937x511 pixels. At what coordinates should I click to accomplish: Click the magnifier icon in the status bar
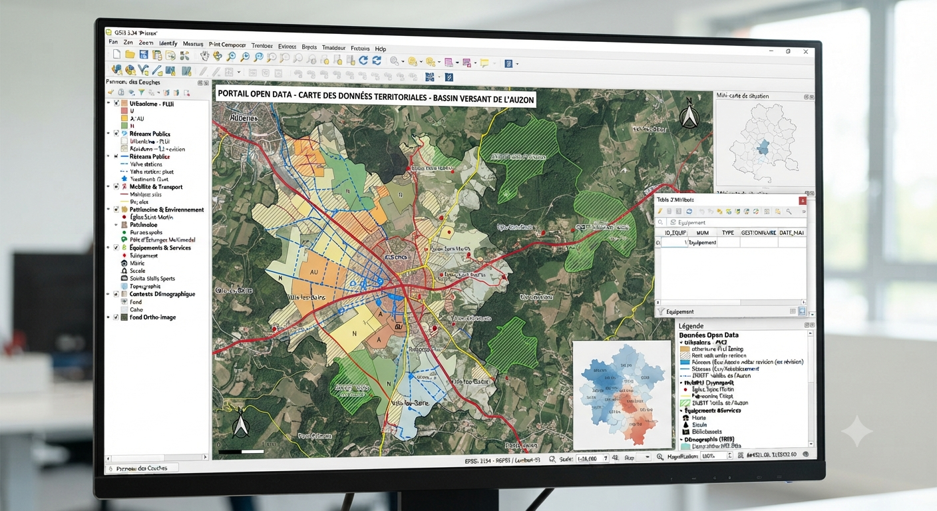click(660, 457)
